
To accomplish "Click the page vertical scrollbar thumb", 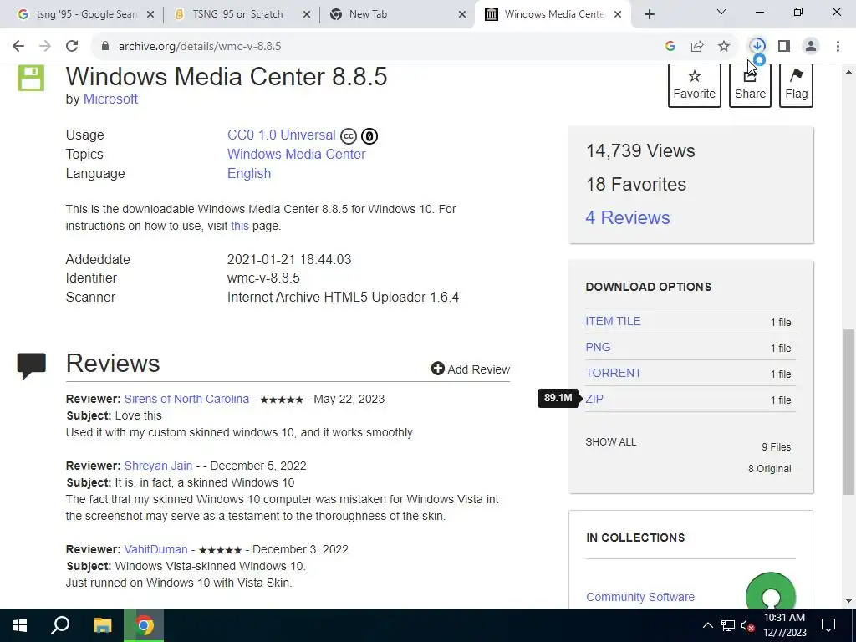I will (848, 412).
